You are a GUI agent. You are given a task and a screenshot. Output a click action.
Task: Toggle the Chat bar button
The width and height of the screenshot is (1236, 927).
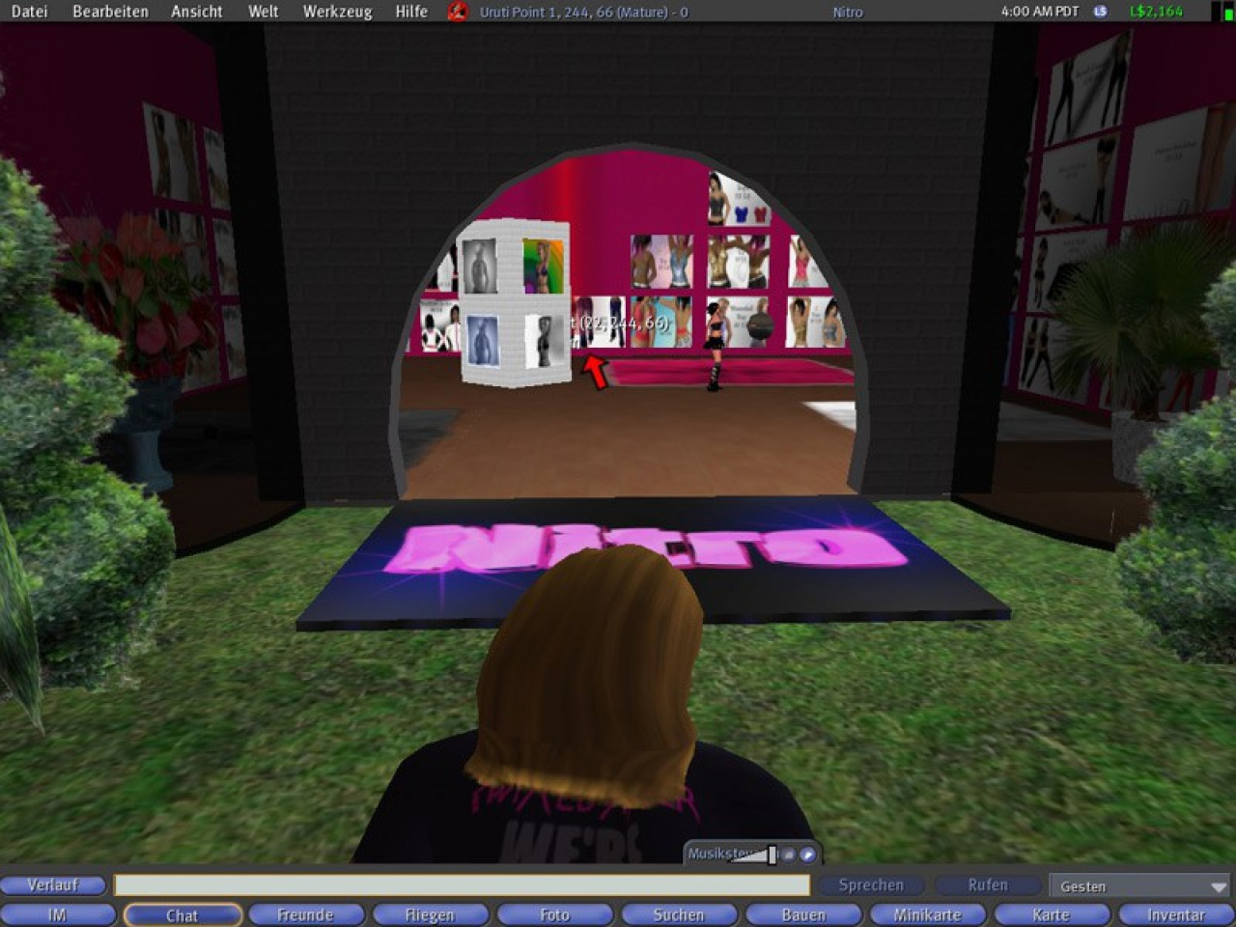click(x=182, y=914)
